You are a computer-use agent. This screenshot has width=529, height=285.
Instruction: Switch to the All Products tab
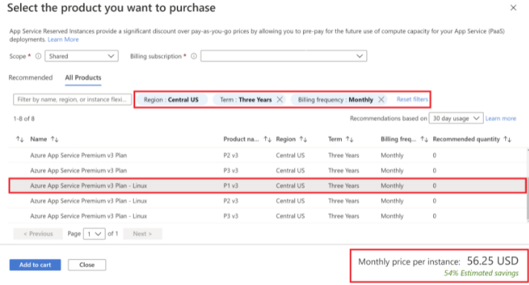[83, 77]
